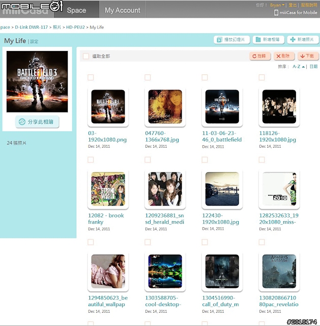Click the 下載 download button
Image resolution: width=320 pixels, height=326 pixels.
pos(308,56)
